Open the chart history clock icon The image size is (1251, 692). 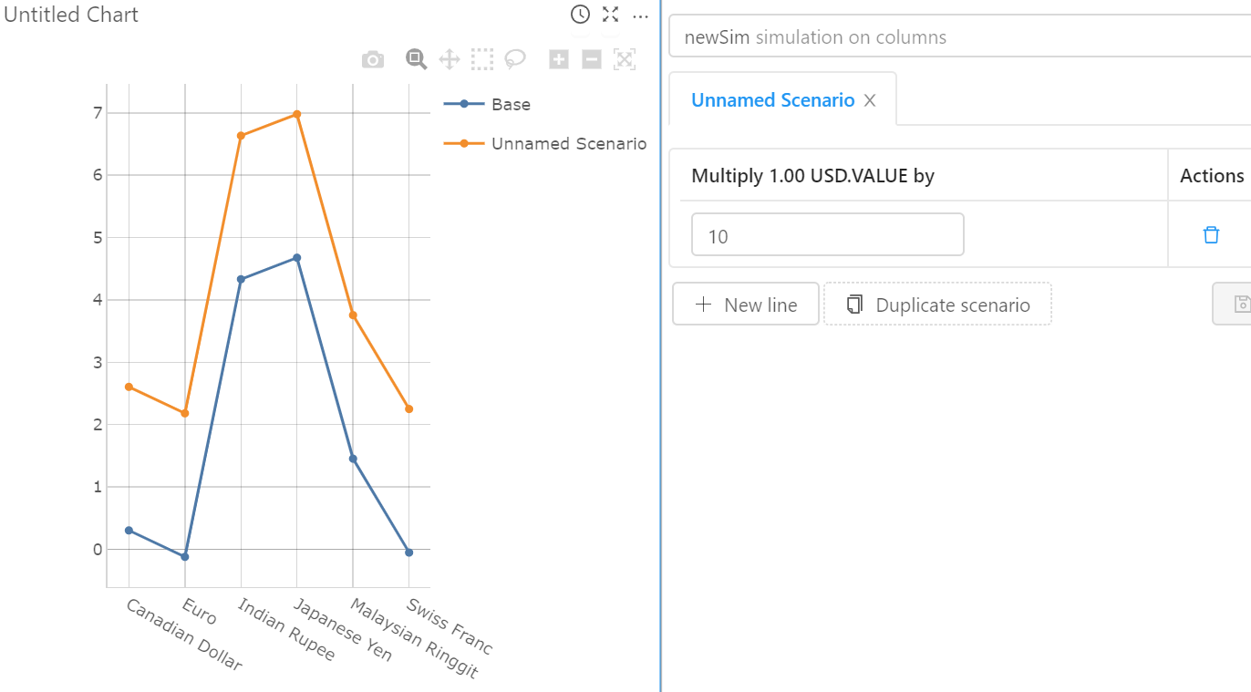tap(580, 15)
